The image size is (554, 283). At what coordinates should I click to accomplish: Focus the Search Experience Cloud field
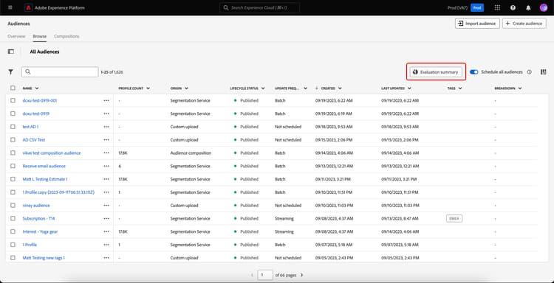coord(259,8)
